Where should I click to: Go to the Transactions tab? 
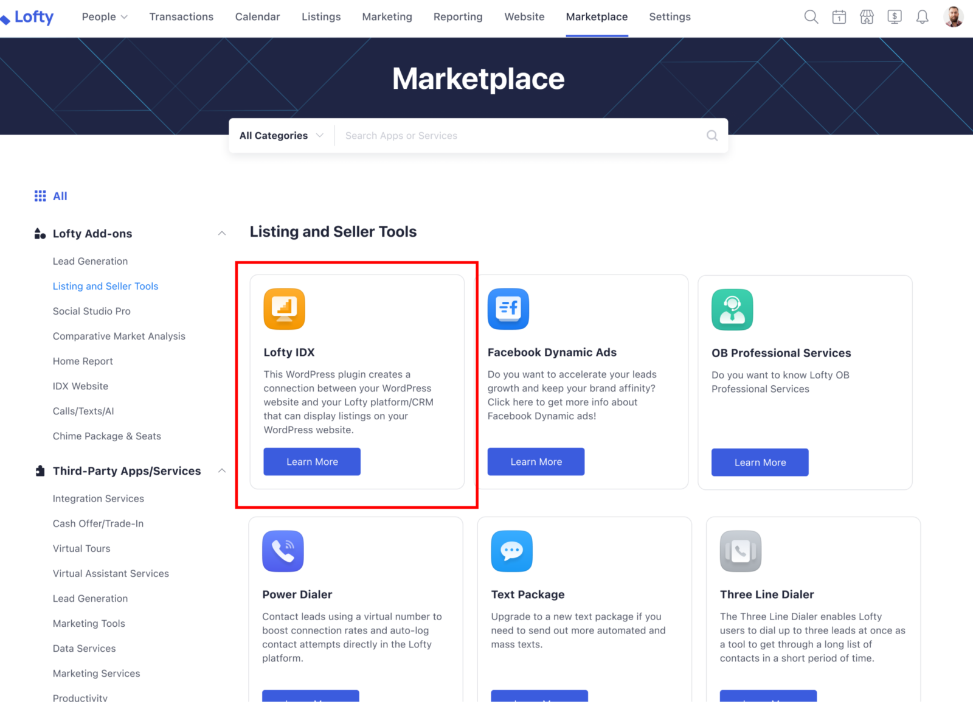[181, 17]
